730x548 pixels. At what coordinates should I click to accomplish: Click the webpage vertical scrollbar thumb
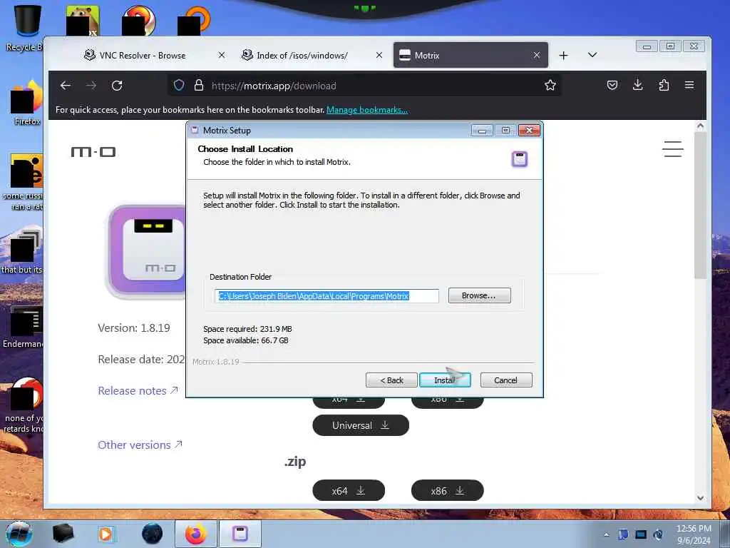coord(701,205)
